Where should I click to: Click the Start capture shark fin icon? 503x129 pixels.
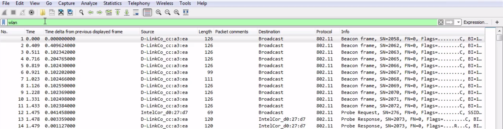click(4, 12)
